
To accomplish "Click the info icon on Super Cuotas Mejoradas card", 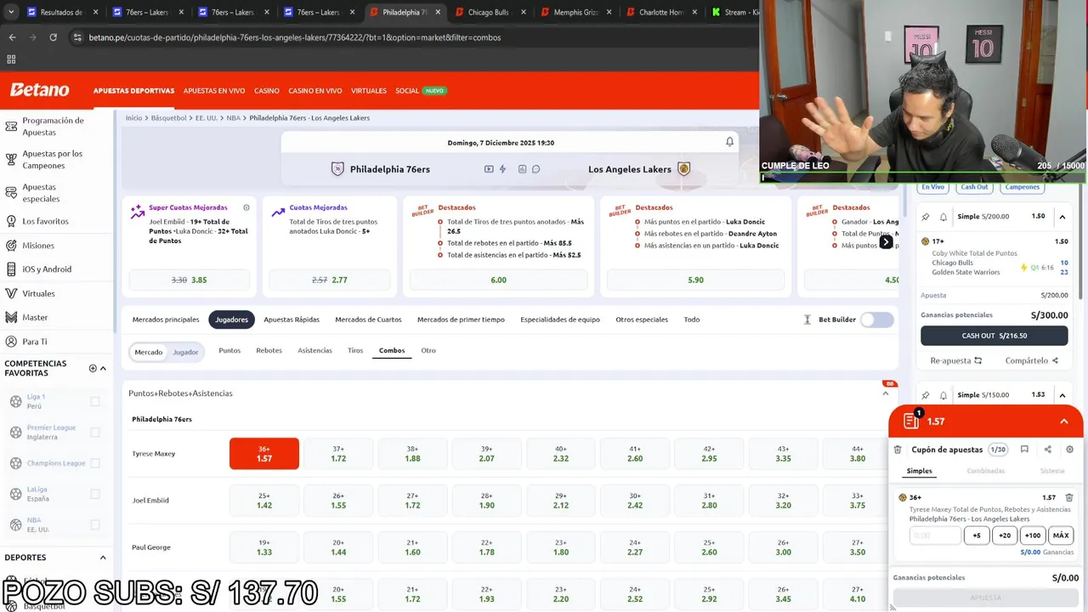I will pyautogui.click(x=246, y=207).
